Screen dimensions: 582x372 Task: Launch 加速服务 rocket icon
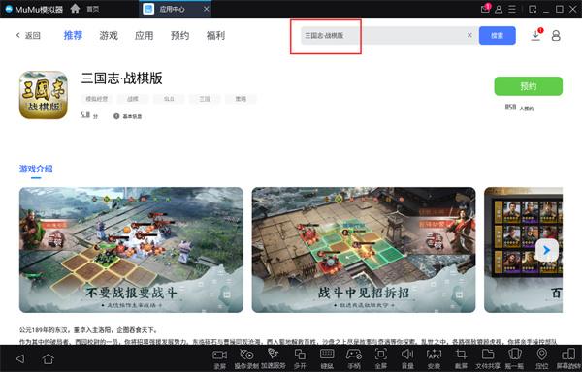point(274,358)
